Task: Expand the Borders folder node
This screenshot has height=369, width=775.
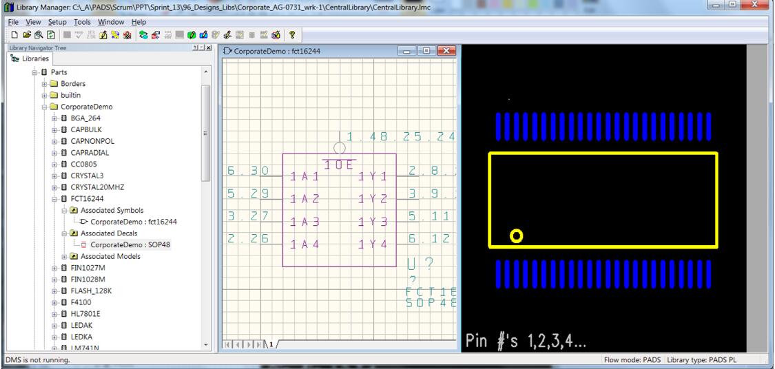Action: (45, 84)
